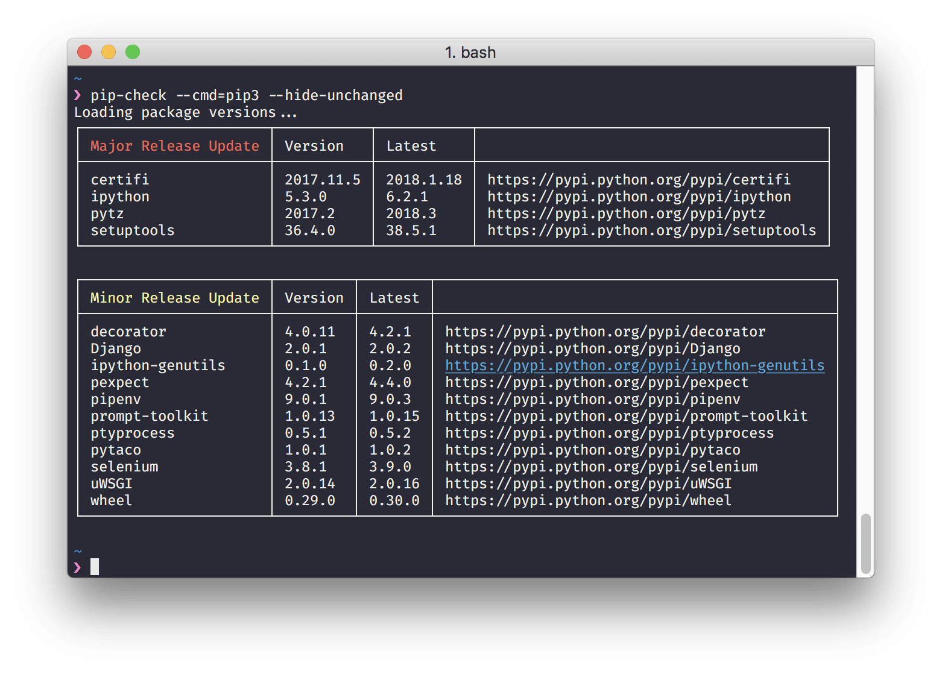Click the yellow minimize traffic light

[x=108, y=52]
